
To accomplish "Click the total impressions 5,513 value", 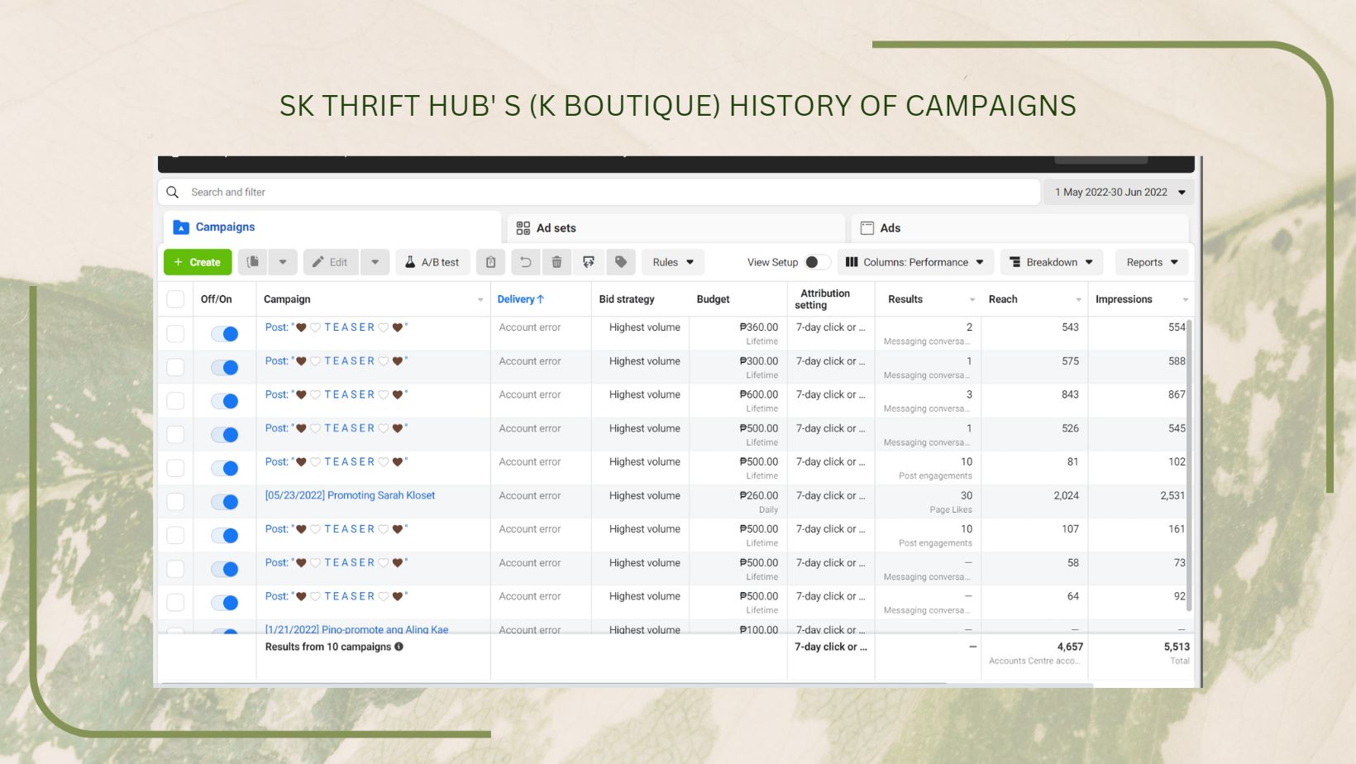I will 1177,647.
